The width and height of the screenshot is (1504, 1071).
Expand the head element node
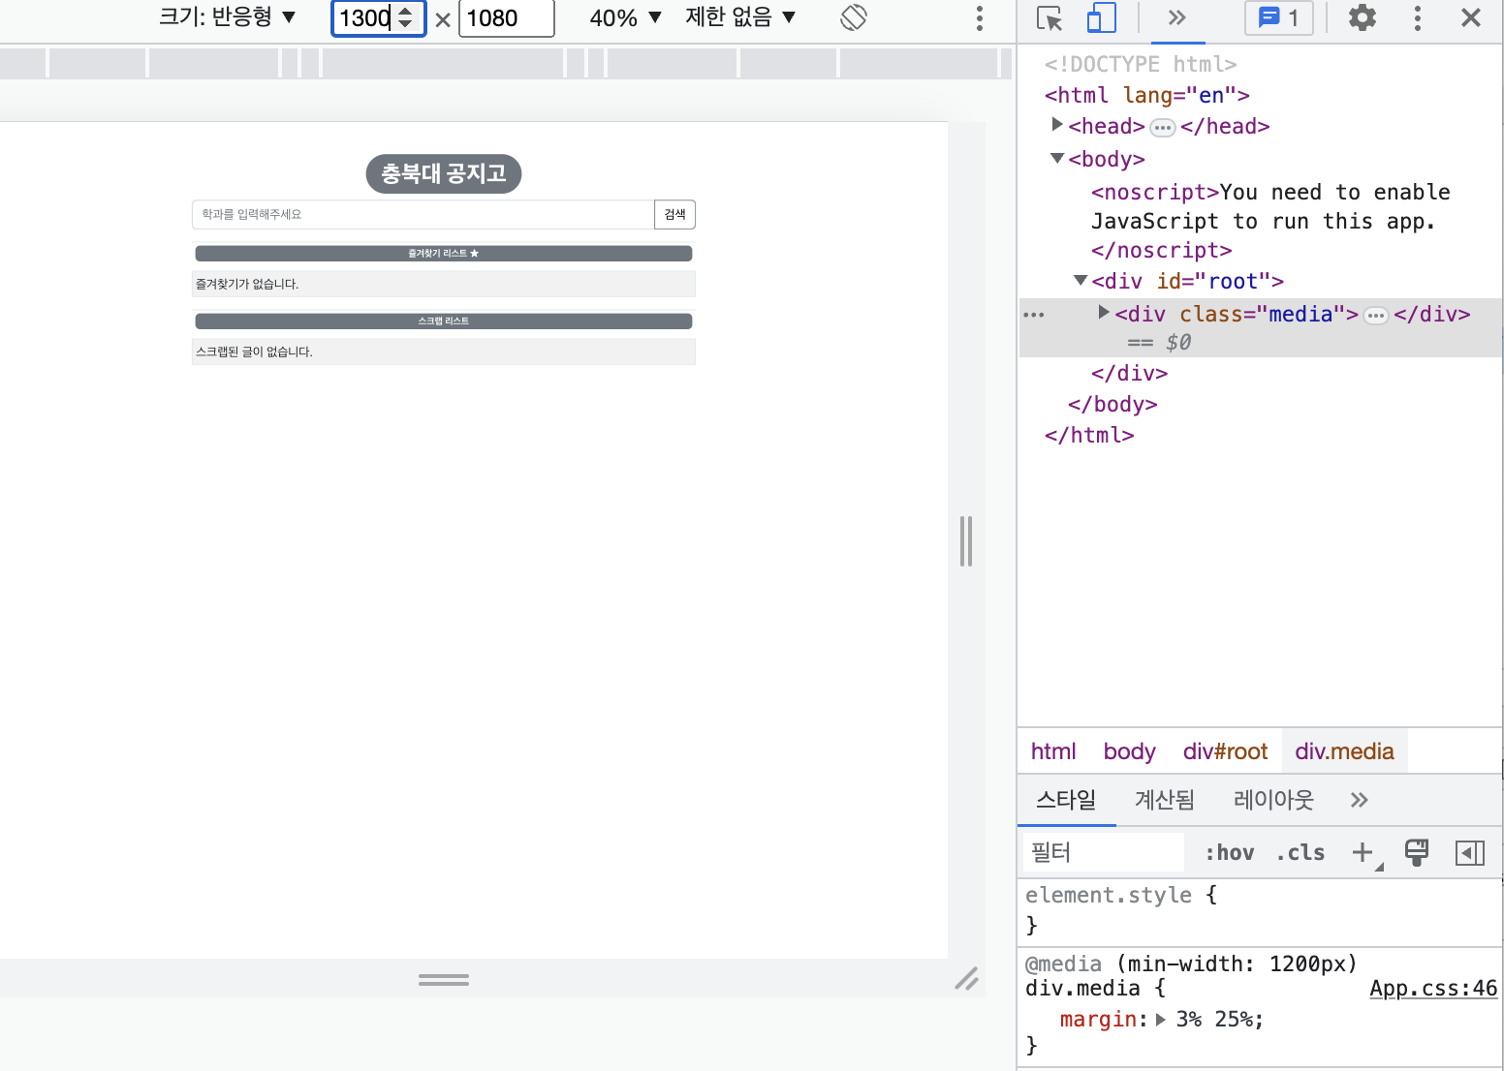click(x=1057, y=125)
